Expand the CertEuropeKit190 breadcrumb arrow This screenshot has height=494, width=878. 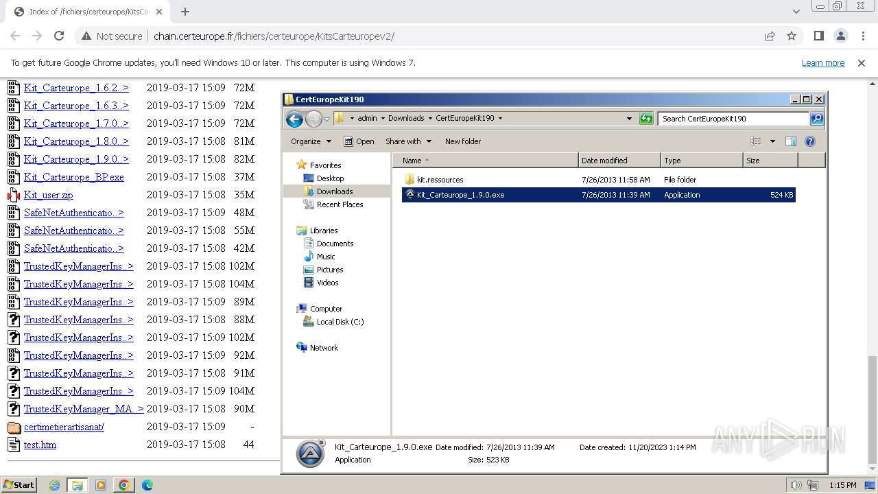[x=500, y=118]
